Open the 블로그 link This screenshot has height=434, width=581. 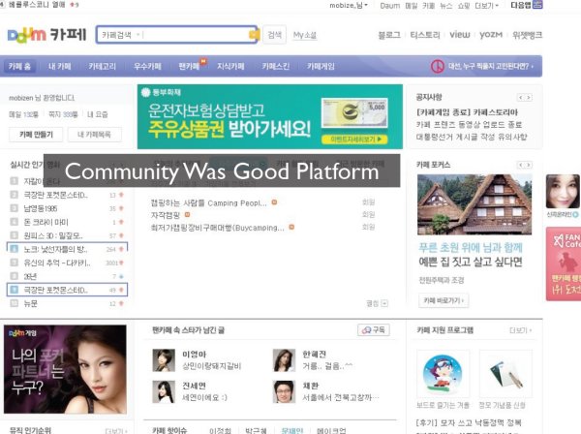(389, 35)
